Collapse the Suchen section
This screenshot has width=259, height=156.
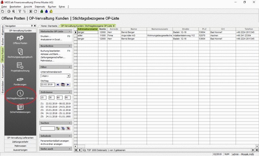70,123
